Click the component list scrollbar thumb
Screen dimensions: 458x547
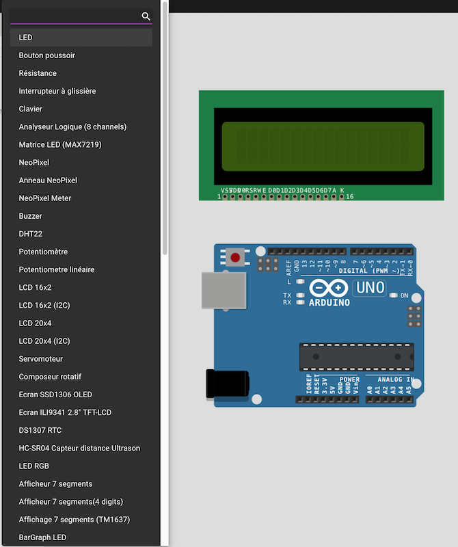pyautogui.click(x=165, y=128)
